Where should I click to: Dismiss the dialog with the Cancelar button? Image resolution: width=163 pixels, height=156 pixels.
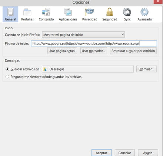click(124, 153)
